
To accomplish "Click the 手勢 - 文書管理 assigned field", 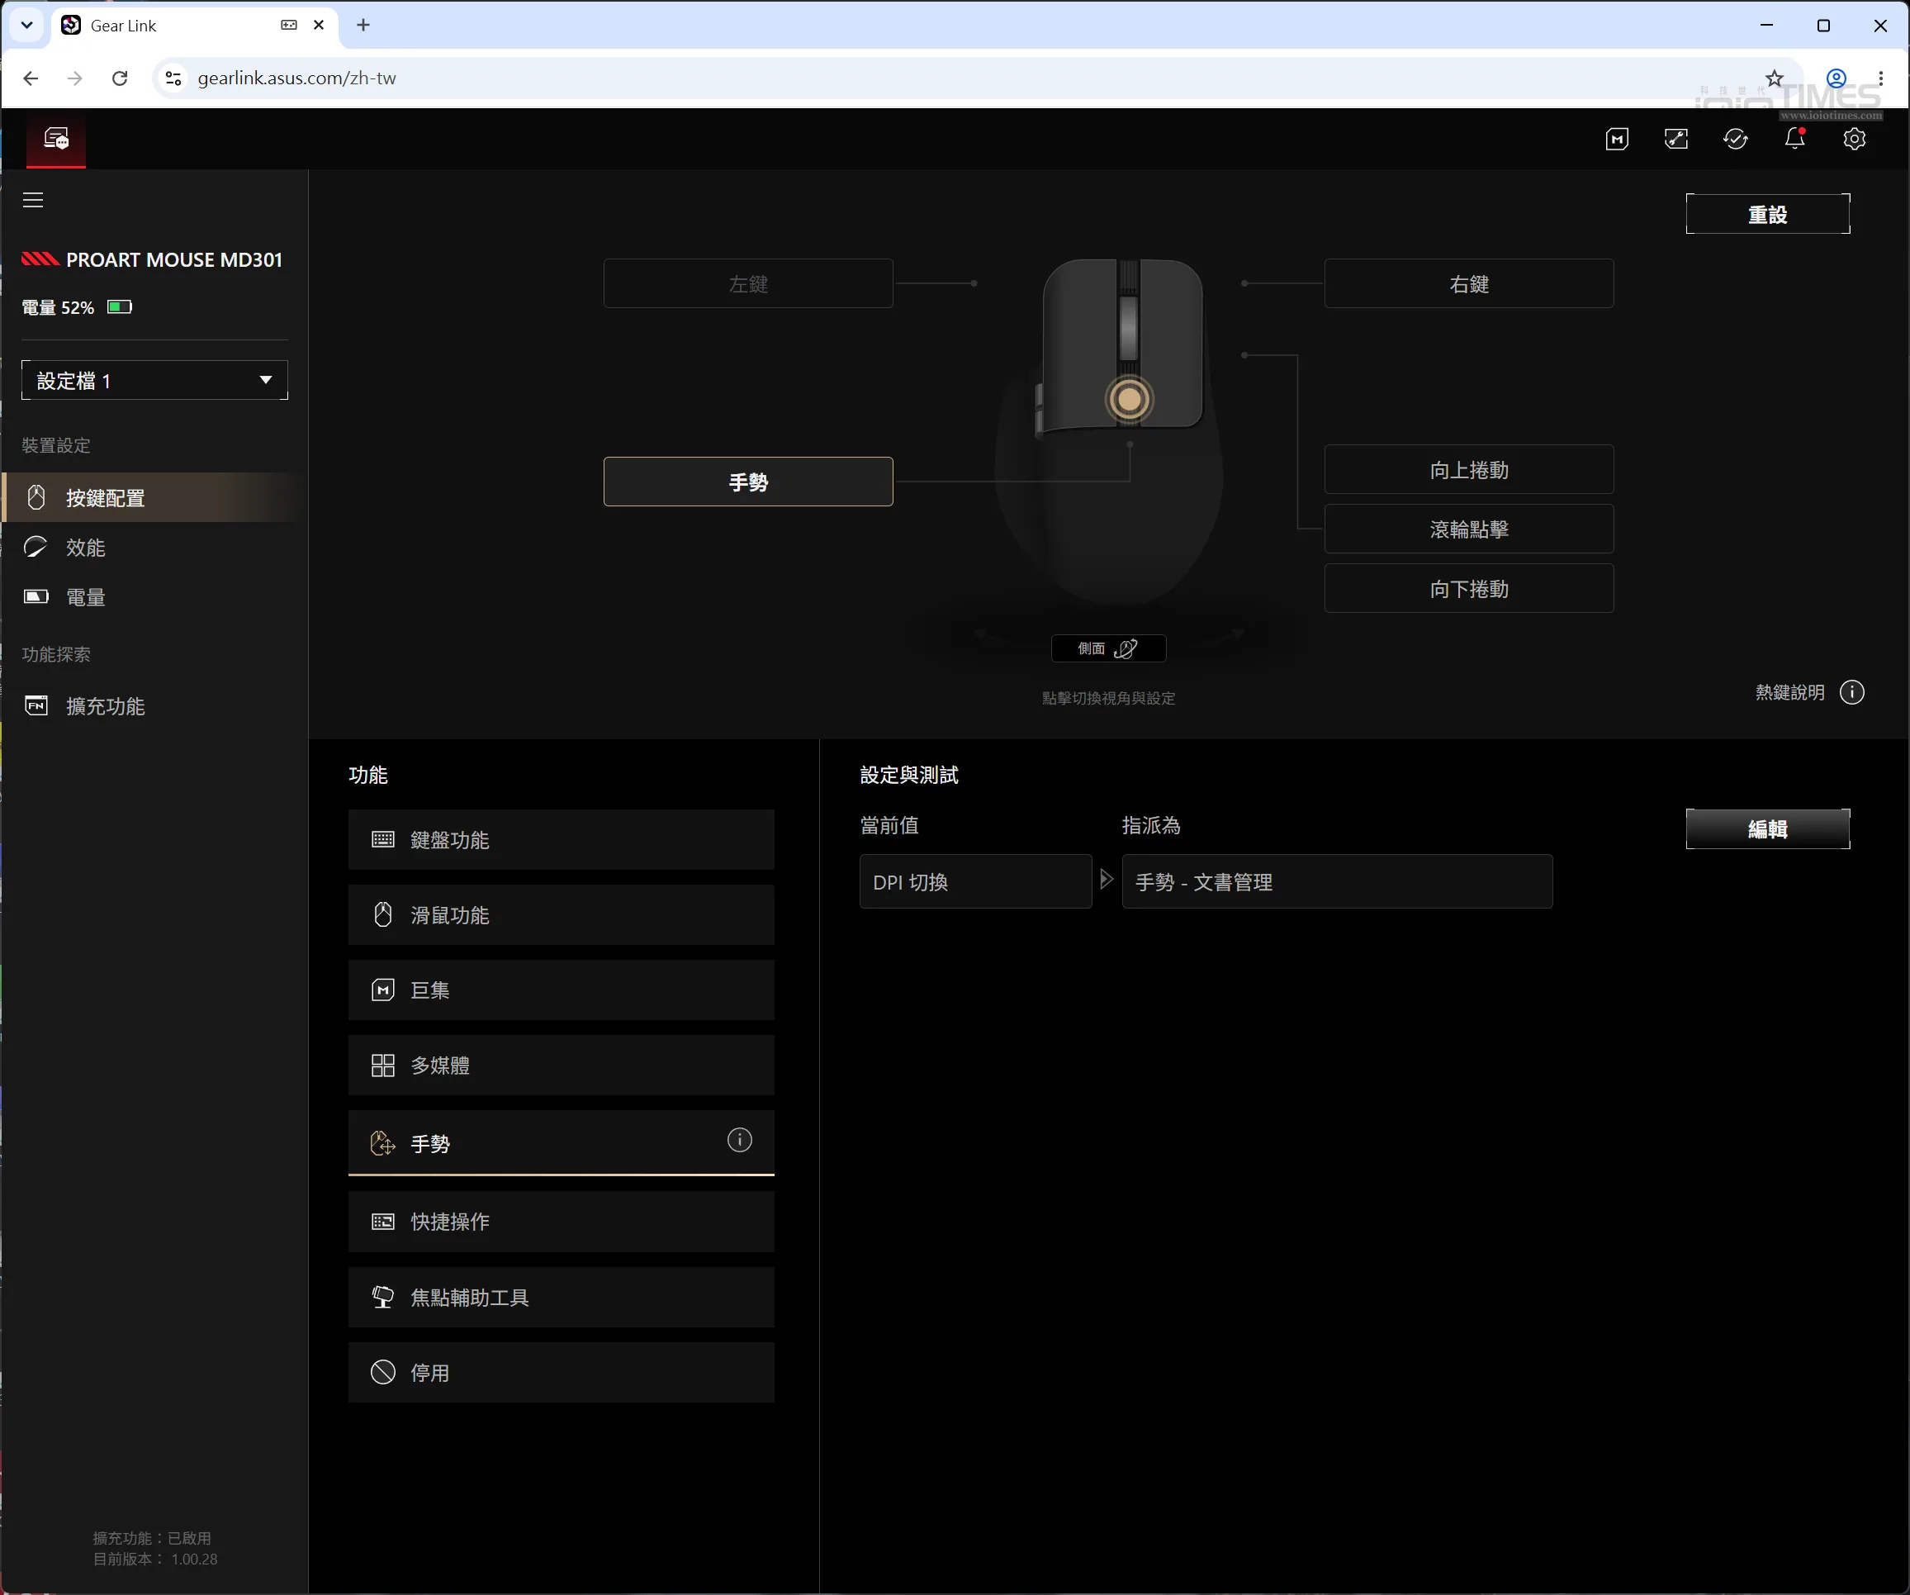I will point(1337,881).
